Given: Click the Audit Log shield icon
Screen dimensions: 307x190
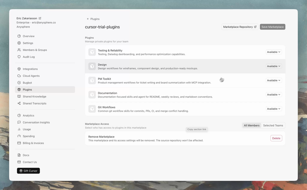Looking at the screenshot, I should pos(19,57).
